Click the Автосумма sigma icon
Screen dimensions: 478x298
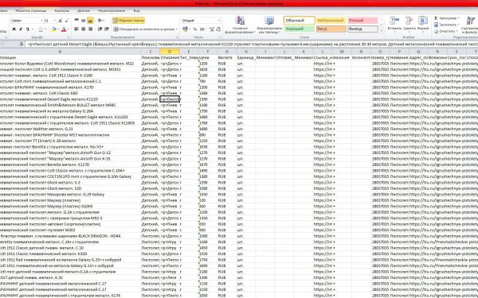[436, 18]
